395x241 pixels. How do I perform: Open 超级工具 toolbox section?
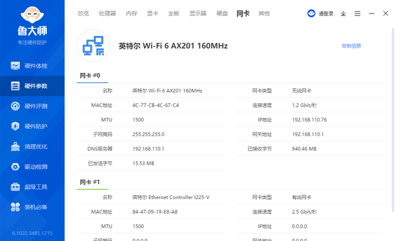(x=32, y=187)
